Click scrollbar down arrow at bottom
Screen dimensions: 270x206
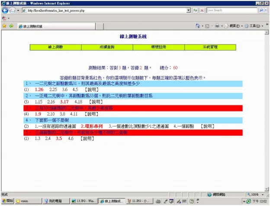[267, 189]
